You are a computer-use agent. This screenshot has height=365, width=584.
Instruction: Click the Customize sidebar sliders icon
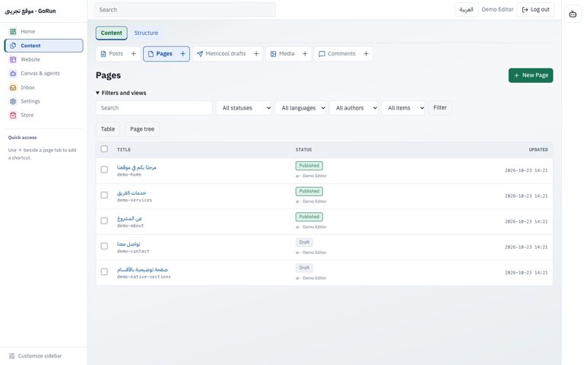[11, 356]
